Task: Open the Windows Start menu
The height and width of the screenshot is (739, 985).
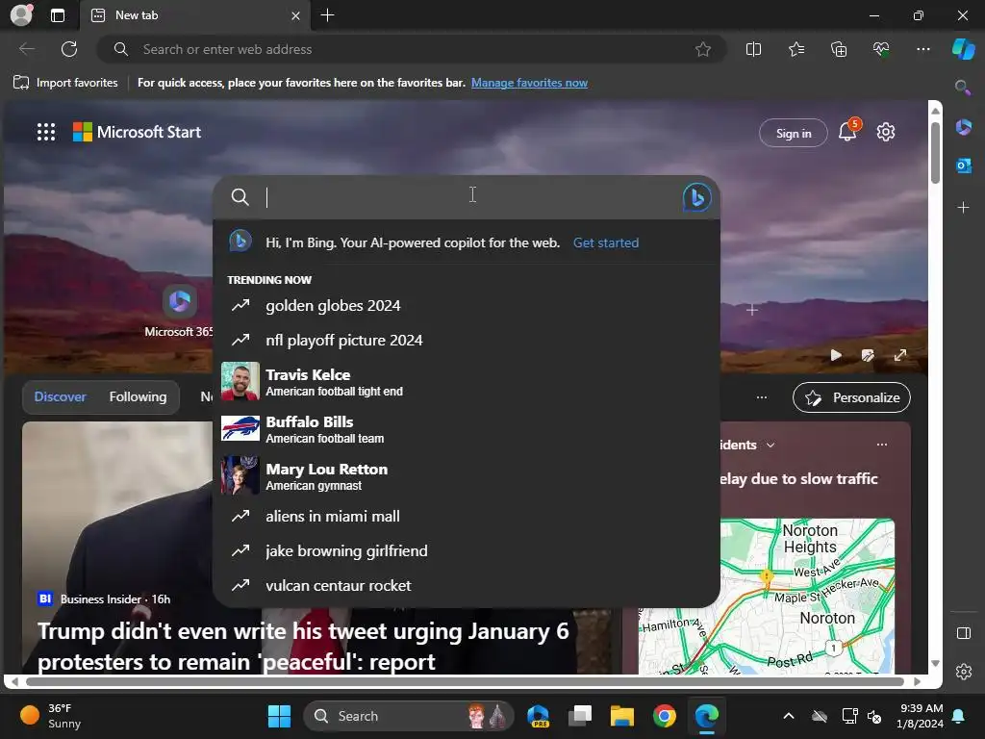Action: click(279, 716)
